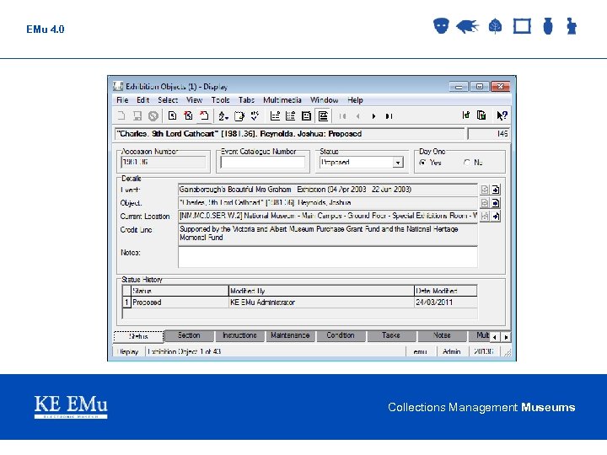Click the Current Location field
The image size is (607, 455).
click(x=327, y=216)
